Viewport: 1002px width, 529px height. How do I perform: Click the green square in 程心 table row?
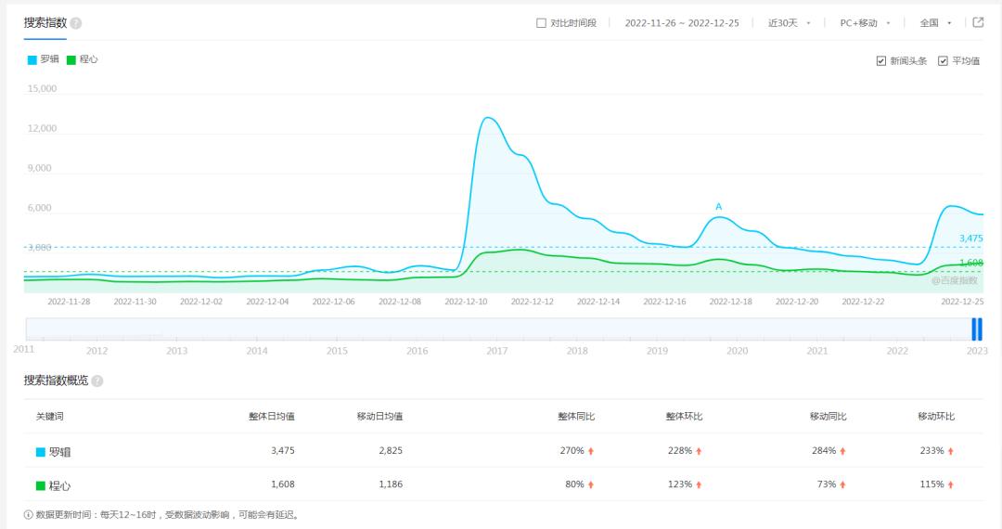(41, 485)
